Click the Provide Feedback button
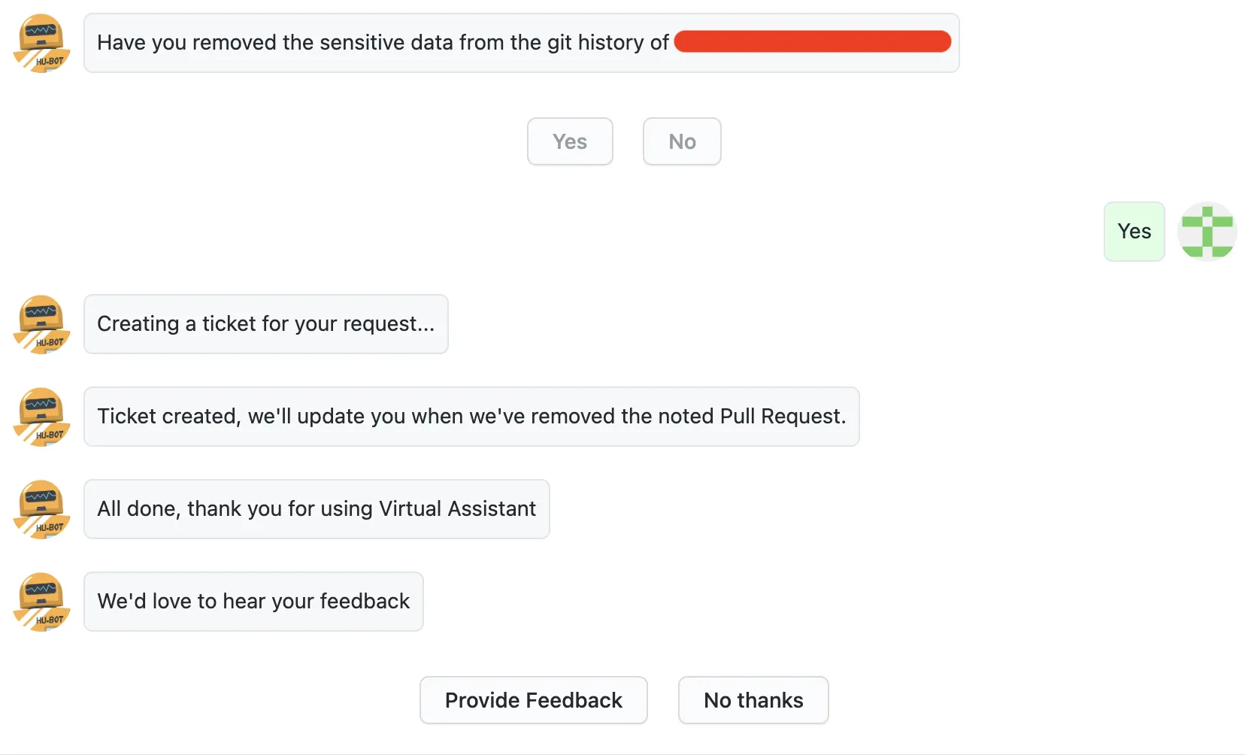 (x=533, y=700)
